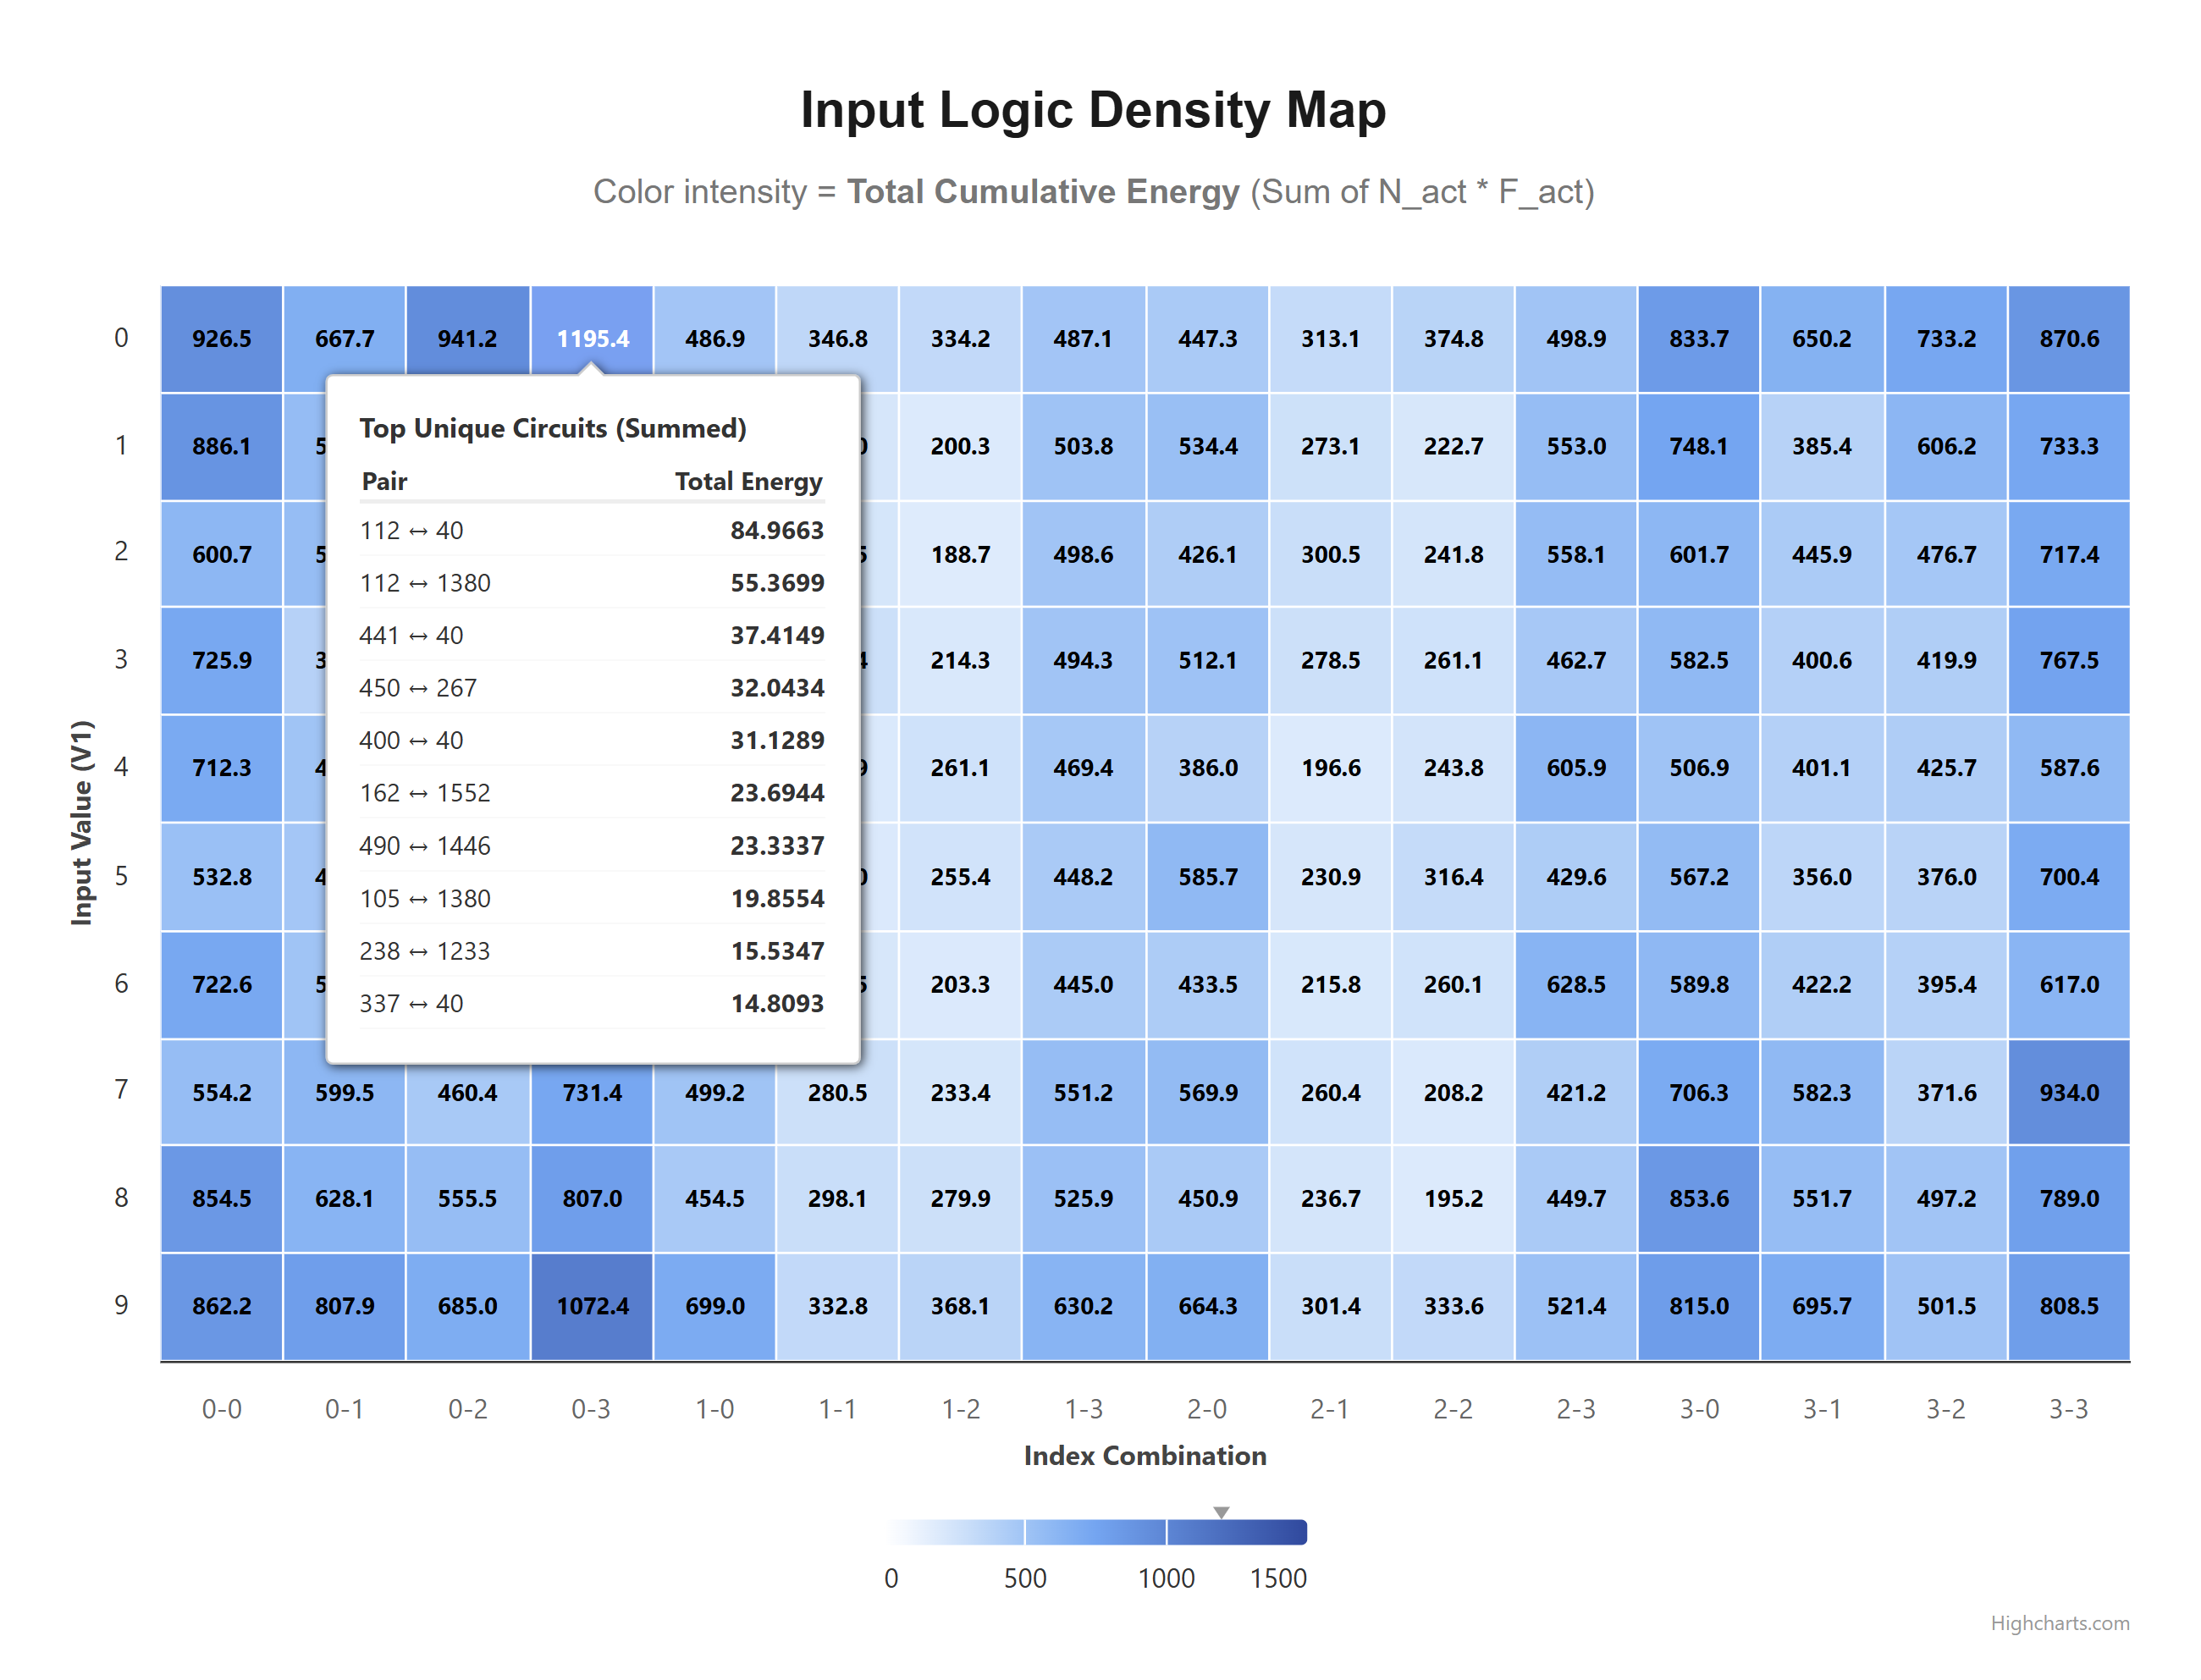Click heatmap cell with value 1195.4
Image resolution: width=2201 pixels, height=1680 pixels.
coord(592,339)
